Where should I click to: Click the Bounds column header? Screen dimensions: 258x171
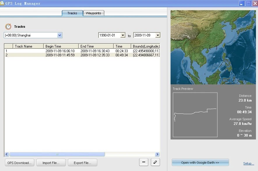[x=145, y=46]
